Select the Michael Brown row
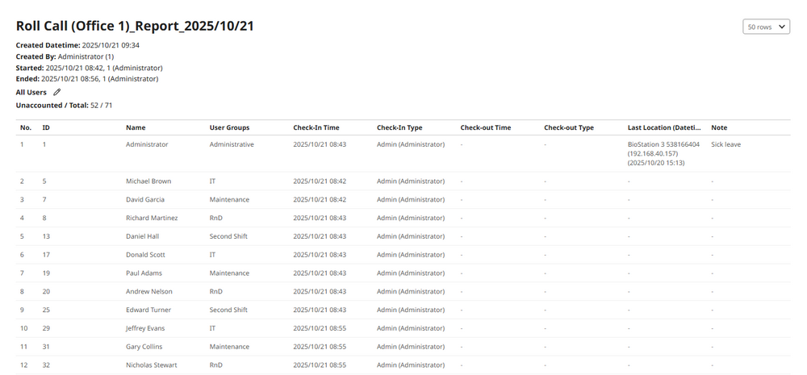This screenshot has width=807, height=375. 148,181
